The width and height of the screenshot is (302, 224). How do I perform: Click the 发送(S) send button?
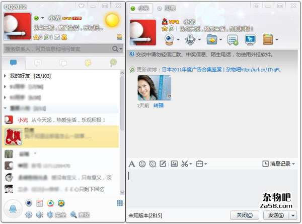[x=276, y=215]
